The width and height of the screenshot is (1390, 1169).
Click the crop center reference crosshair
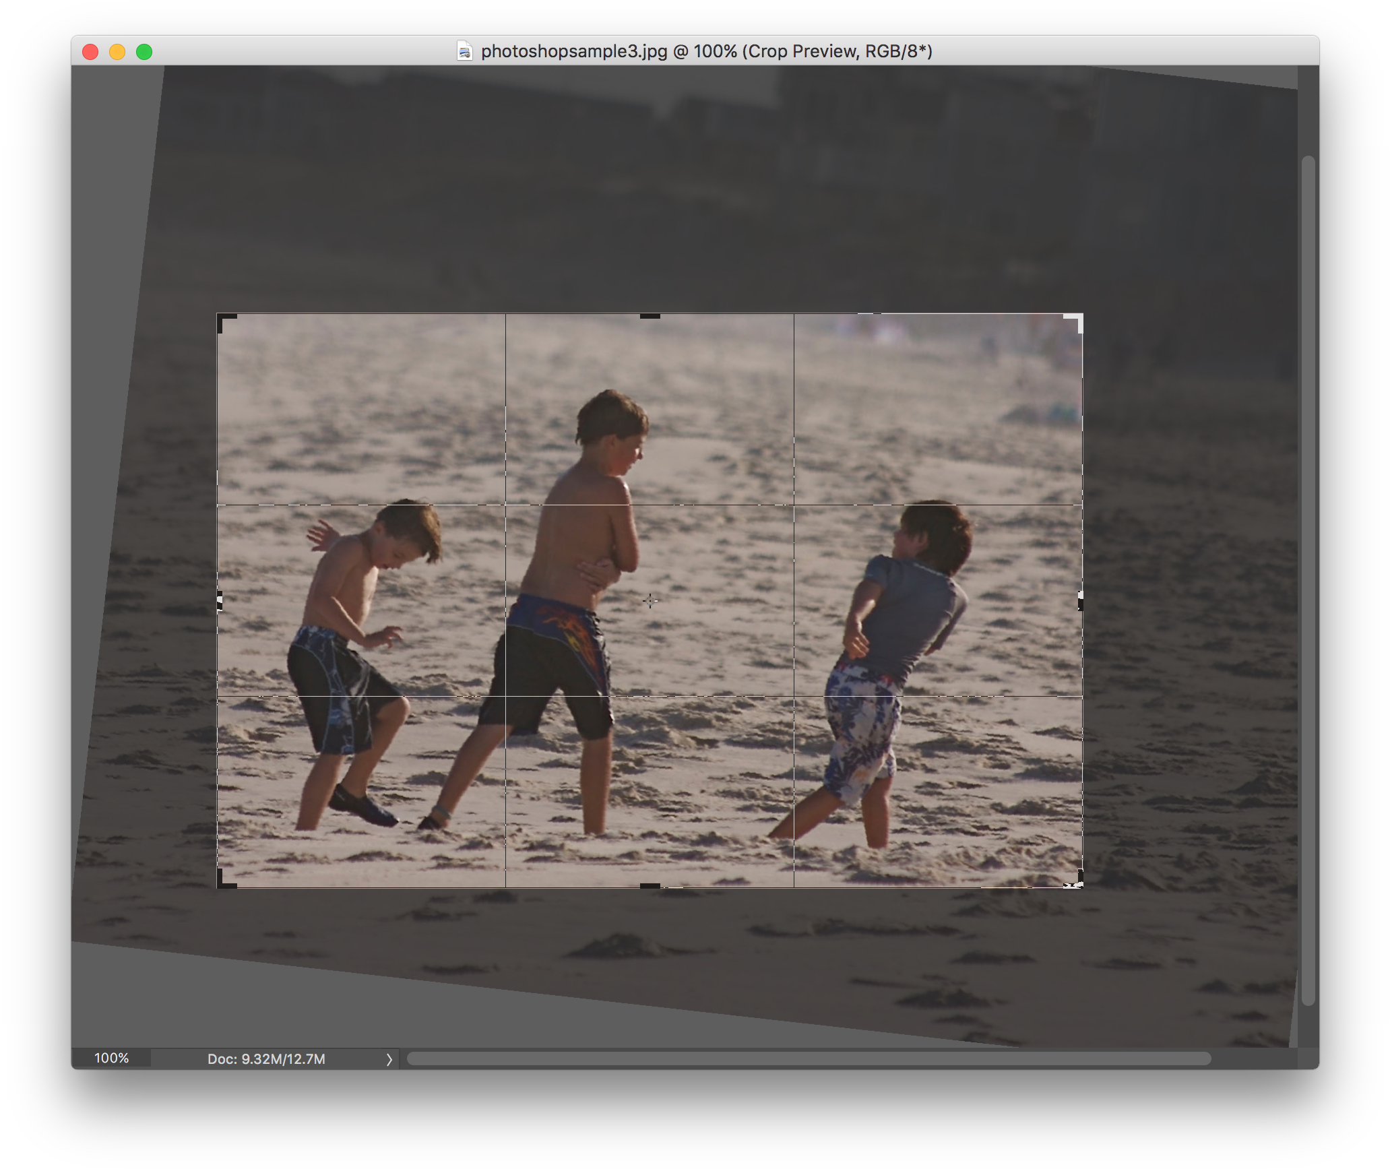[x=649, y=600]
